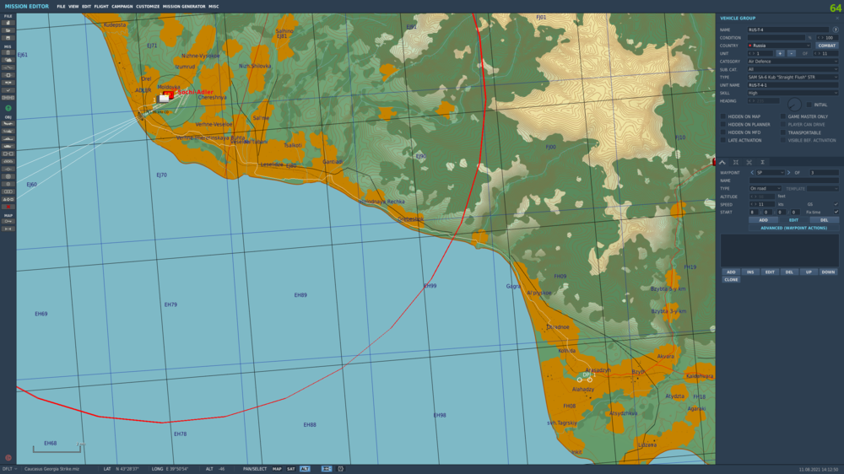Click the INS button in actions row

750,272
